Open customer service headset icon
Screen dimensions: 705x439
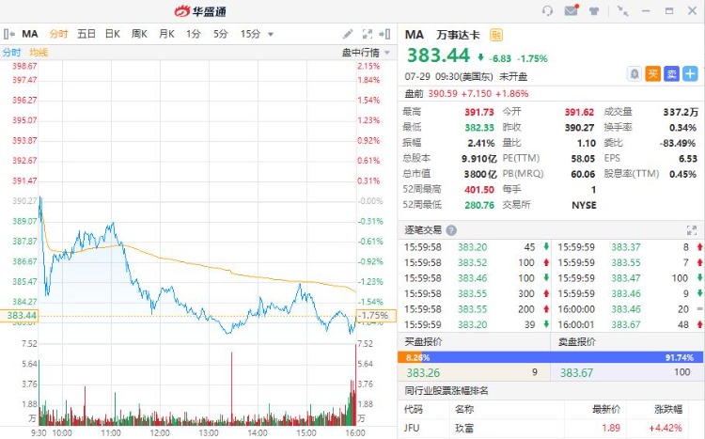click(548, 11)
